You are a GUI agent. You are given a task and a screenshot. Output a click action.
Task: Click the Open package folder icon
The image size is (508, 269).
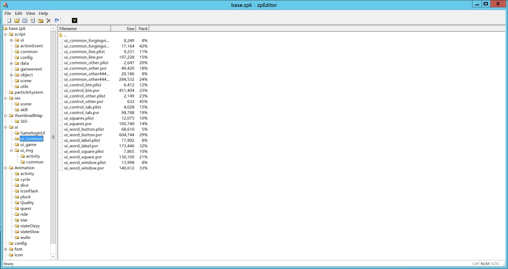(17, 21)
